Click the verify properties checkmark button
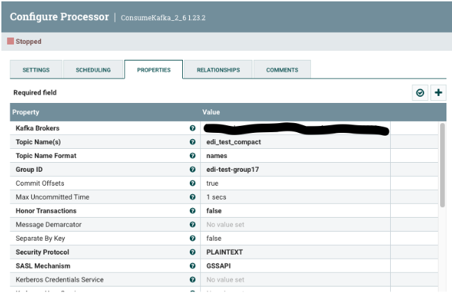The height and width of the screenshot is (297, 452). (x=420, y=93)
